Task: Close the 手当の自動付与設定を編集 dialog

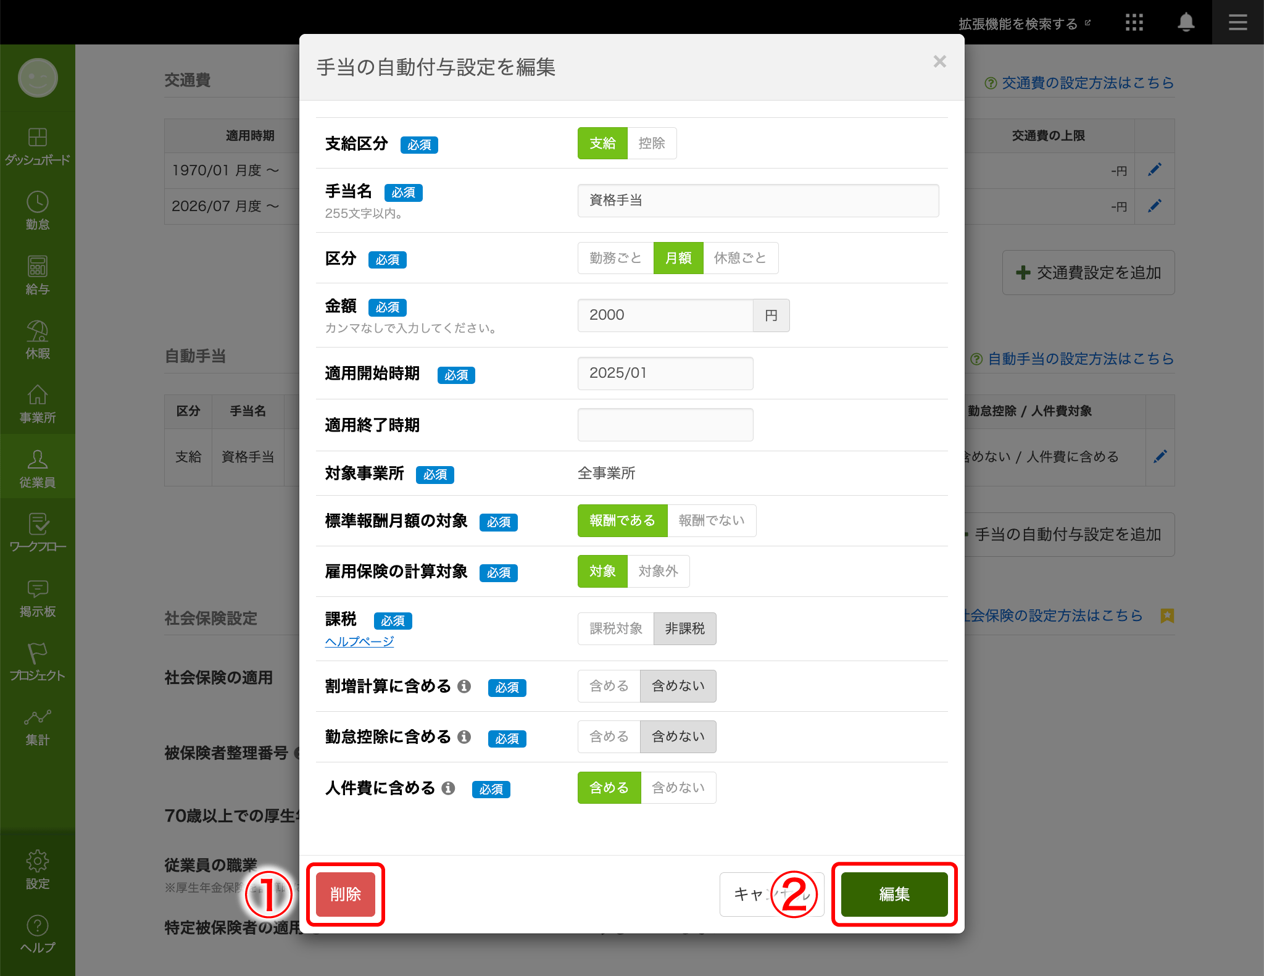Action: 939,61
